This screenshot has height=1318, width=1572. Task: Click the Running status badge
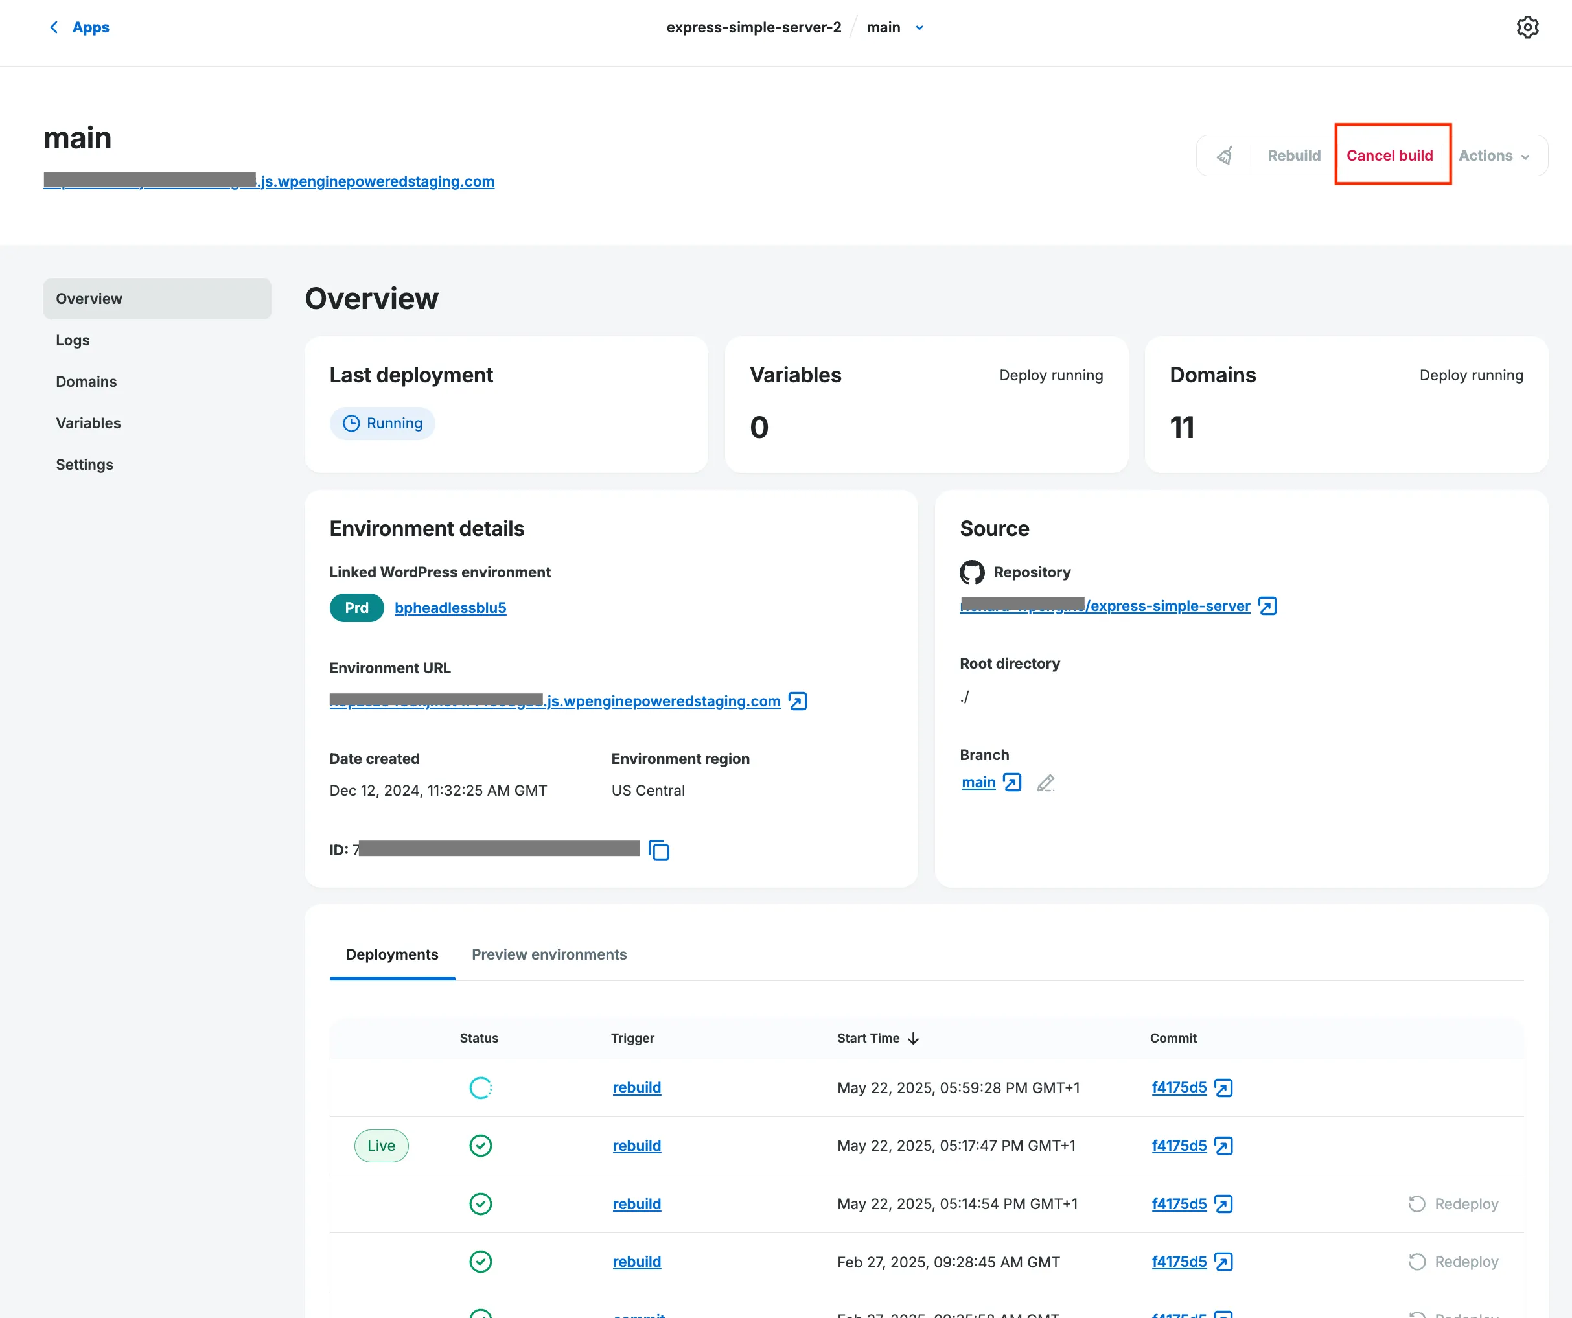pos(382,424)
